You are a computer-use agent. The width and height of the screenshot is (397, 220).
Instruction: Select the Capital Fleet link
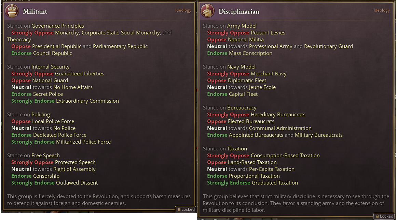click(243, 94)
